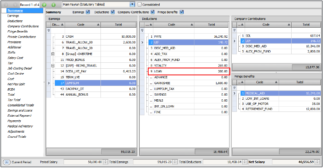323x168 pixels.
Task: Click row indicator arrow beside UIF deduction
Action: 142,42
